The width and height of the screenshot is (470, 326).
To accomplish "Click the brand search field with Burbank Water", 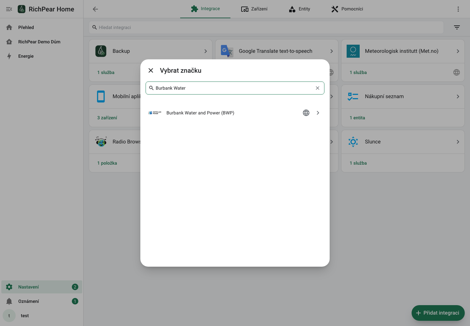I will pos(235,88).
